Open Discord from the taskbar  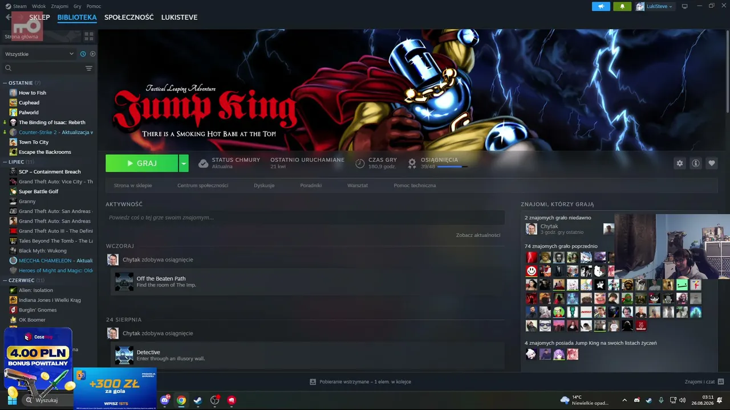coord(165,400)
